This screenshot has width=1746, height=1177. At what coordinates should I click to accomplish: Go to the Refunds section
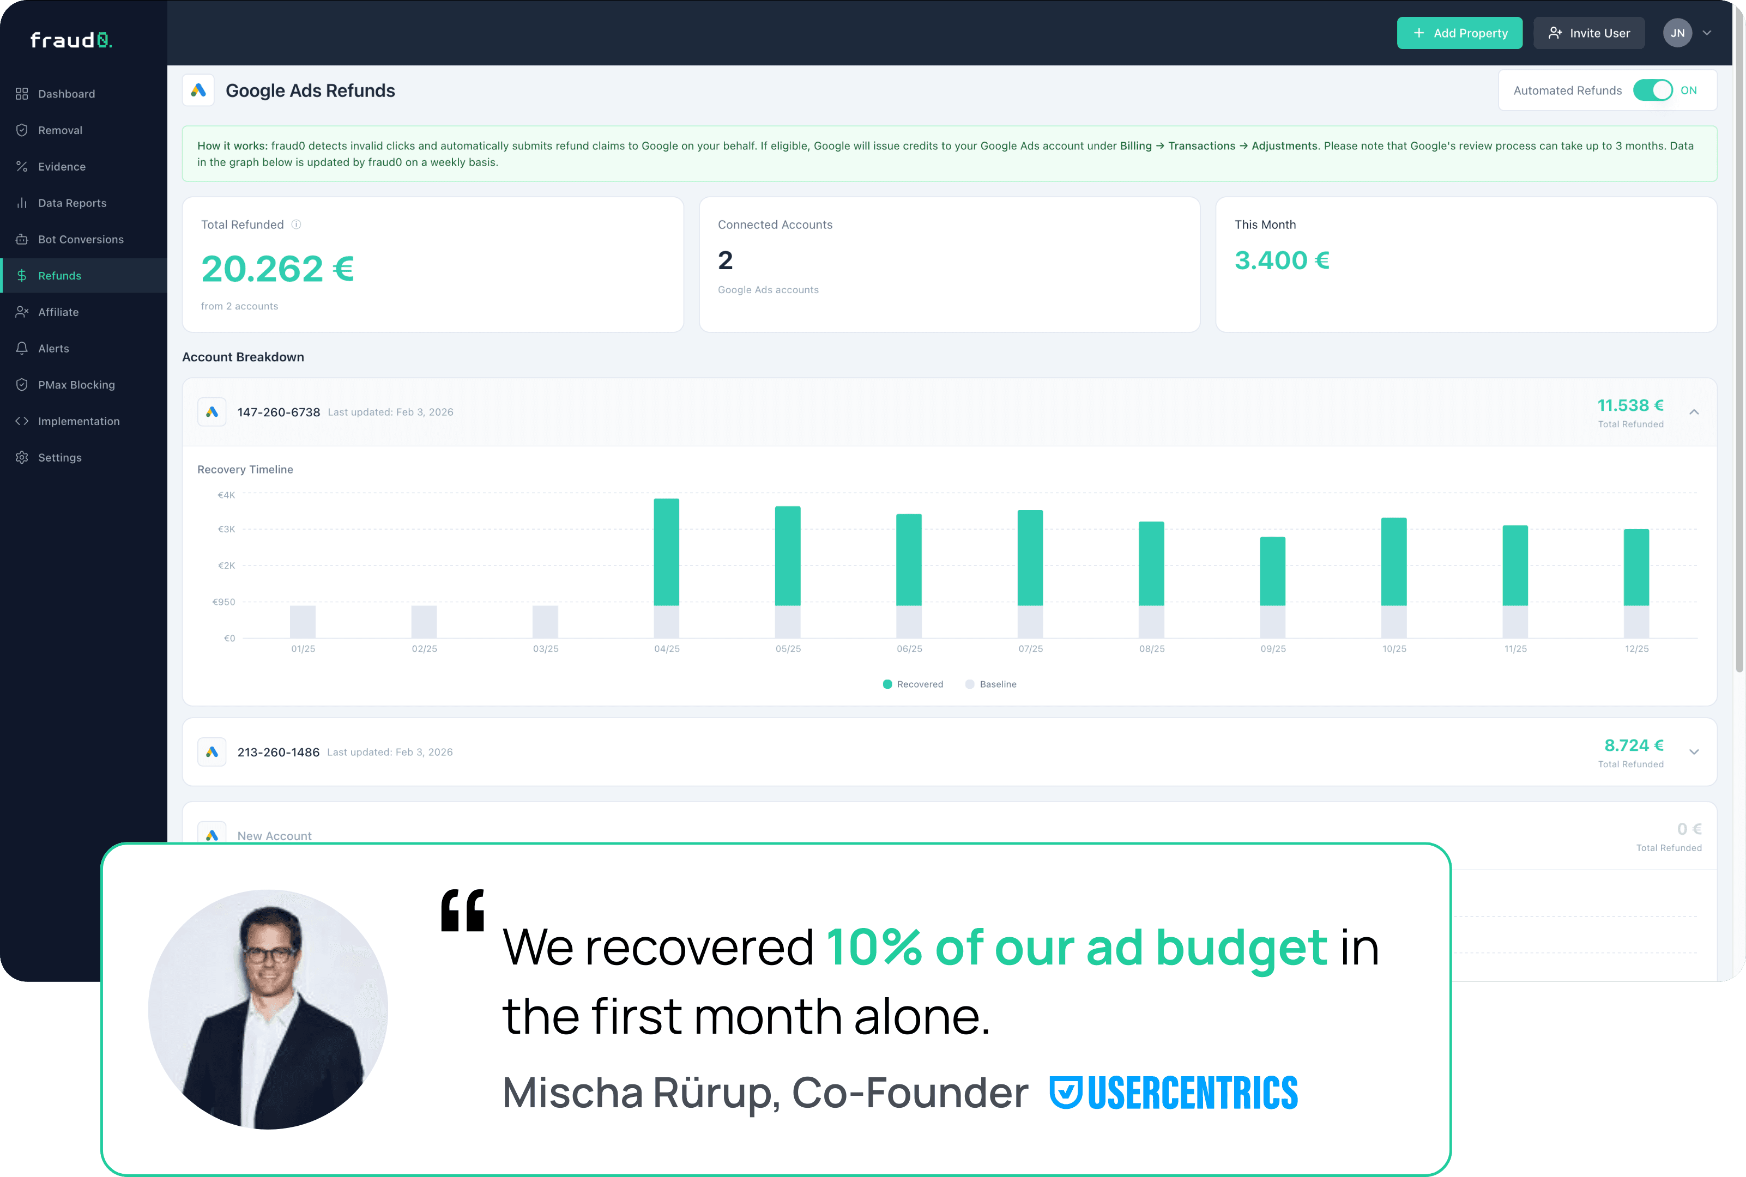pos(60,275)
